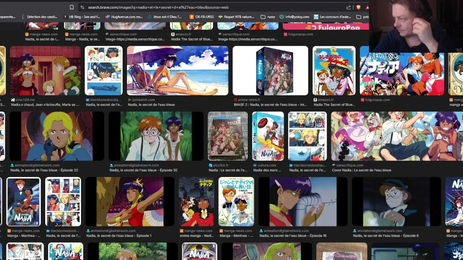Open the Épisode 16 thumbnail with pipe
The width and height of the screenshot is (463, 260).
(x=303, y=201)
